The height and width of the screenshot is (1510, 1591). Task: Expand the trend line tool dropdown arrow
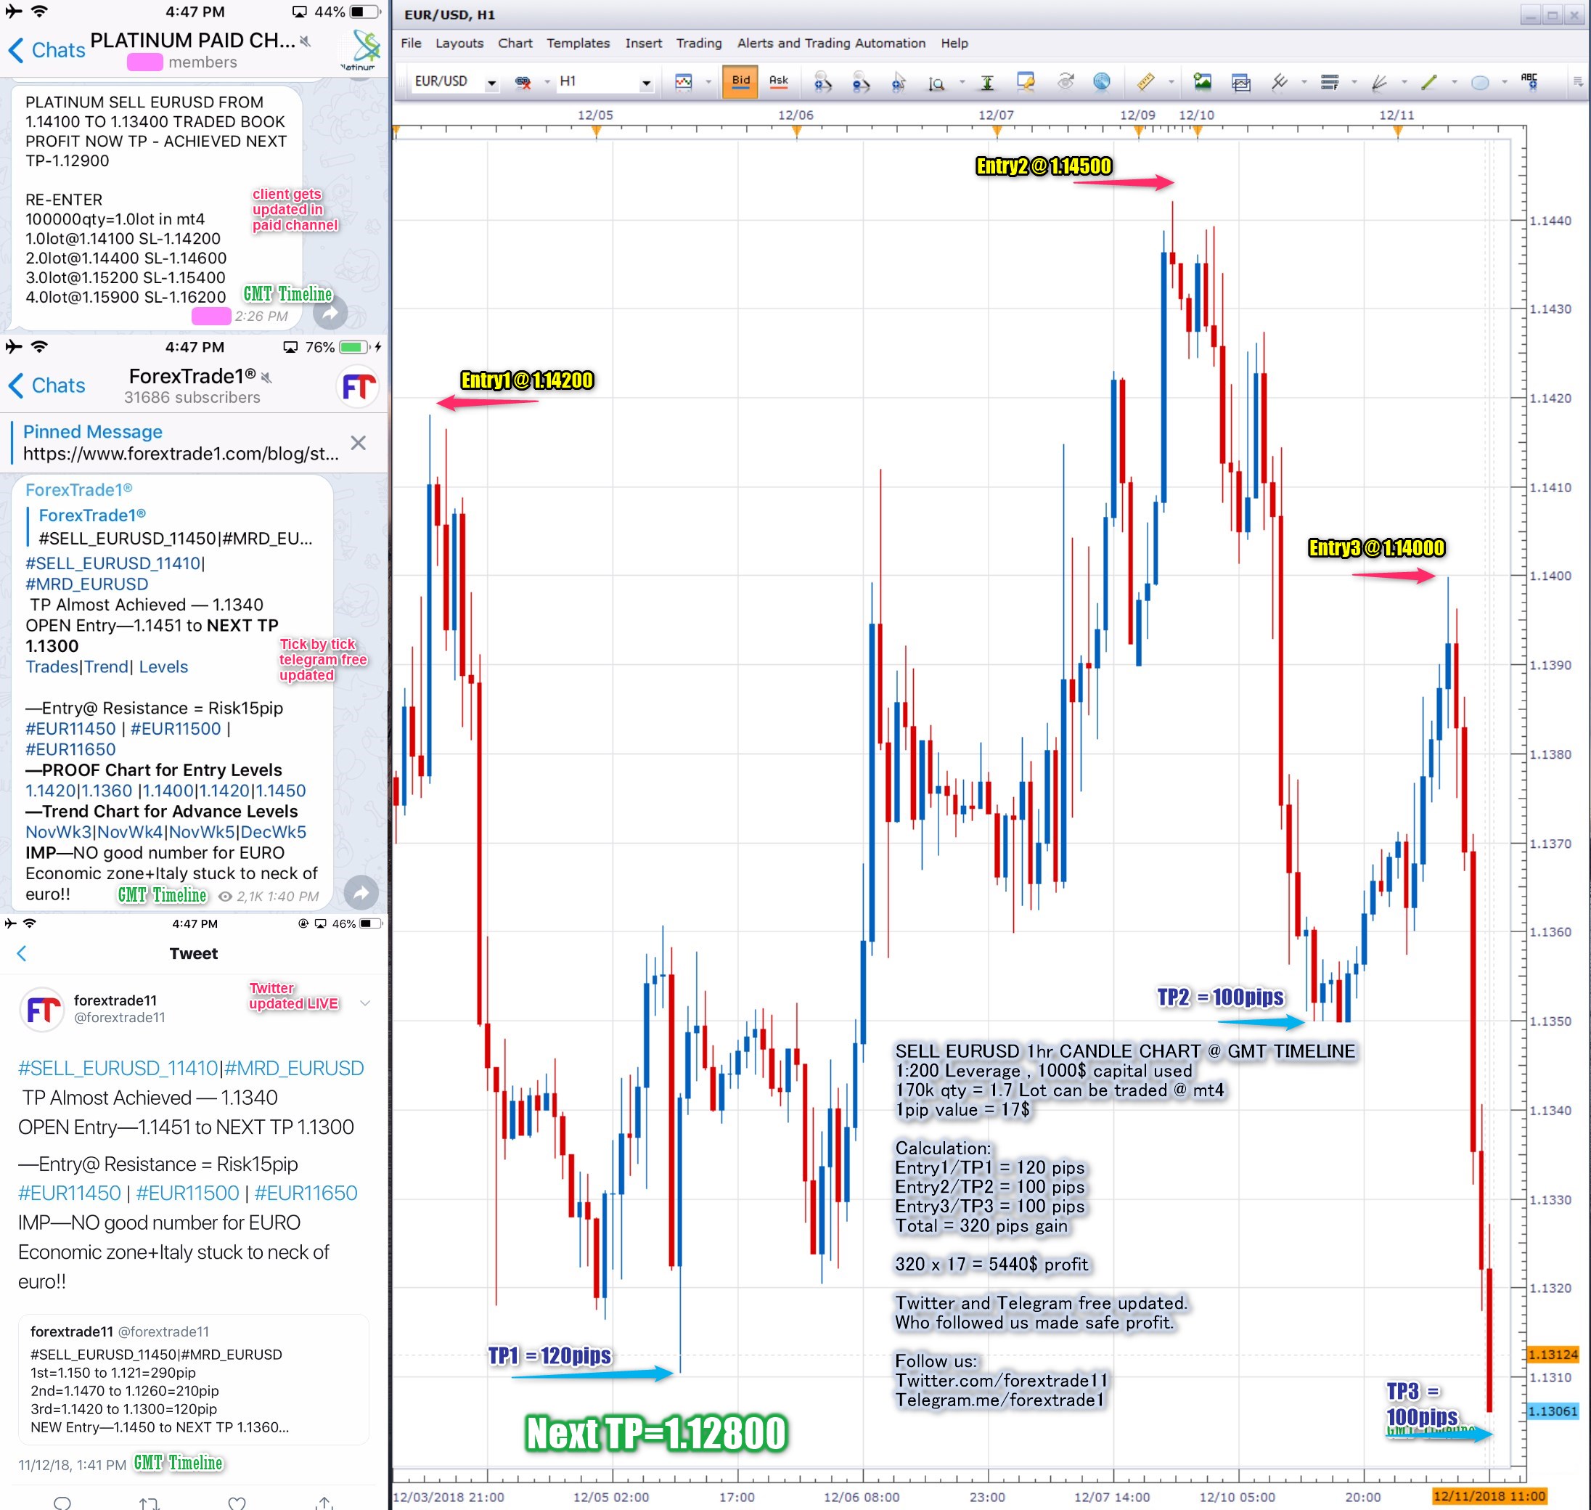[x=1455, y=82]
